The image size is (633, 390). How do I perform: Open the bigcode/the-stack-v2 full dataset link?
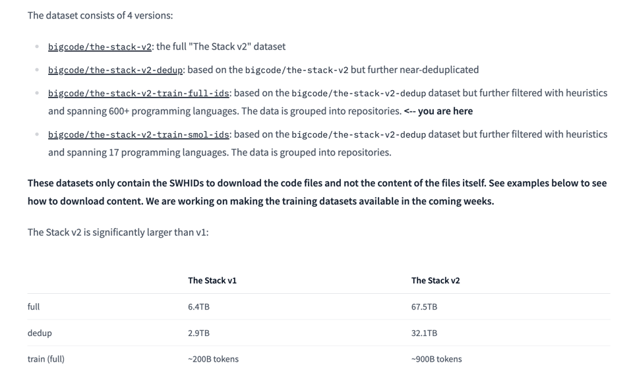pyautogui.click(x=100, y=47)
